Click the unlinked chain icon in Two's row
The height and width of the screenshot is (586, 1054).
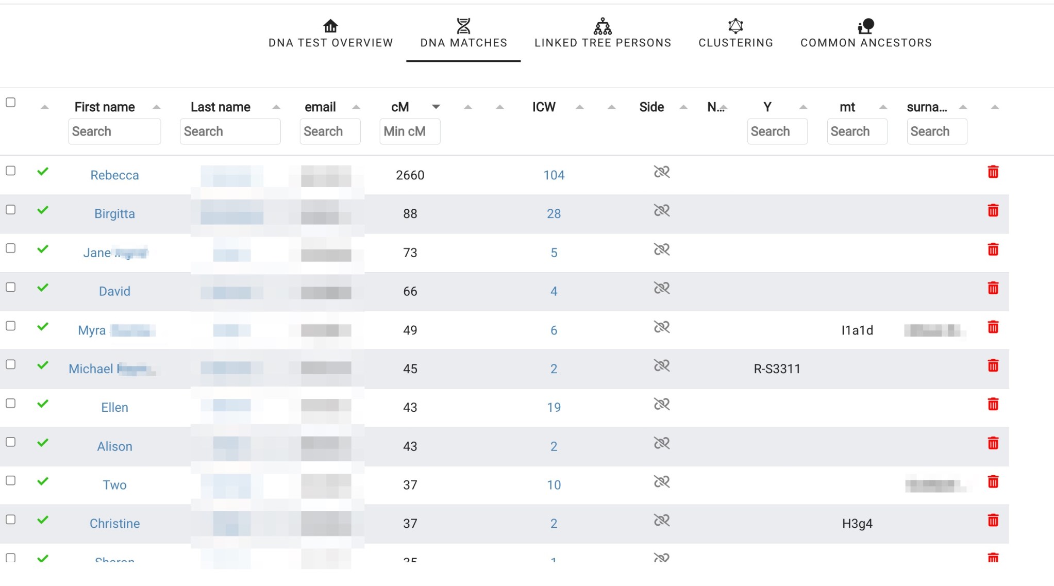coord(662,482)
